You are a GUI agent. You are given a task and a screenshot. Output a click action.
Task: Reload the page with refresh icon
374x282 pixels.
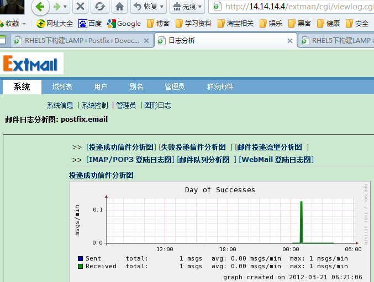pyautogui.click(x=99, y=7)
